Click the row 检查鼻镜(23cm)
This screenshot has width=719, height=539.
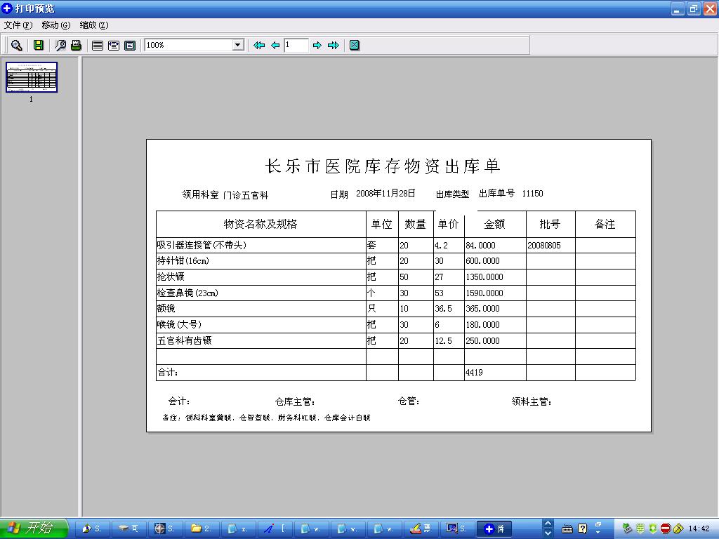[396, 293]
